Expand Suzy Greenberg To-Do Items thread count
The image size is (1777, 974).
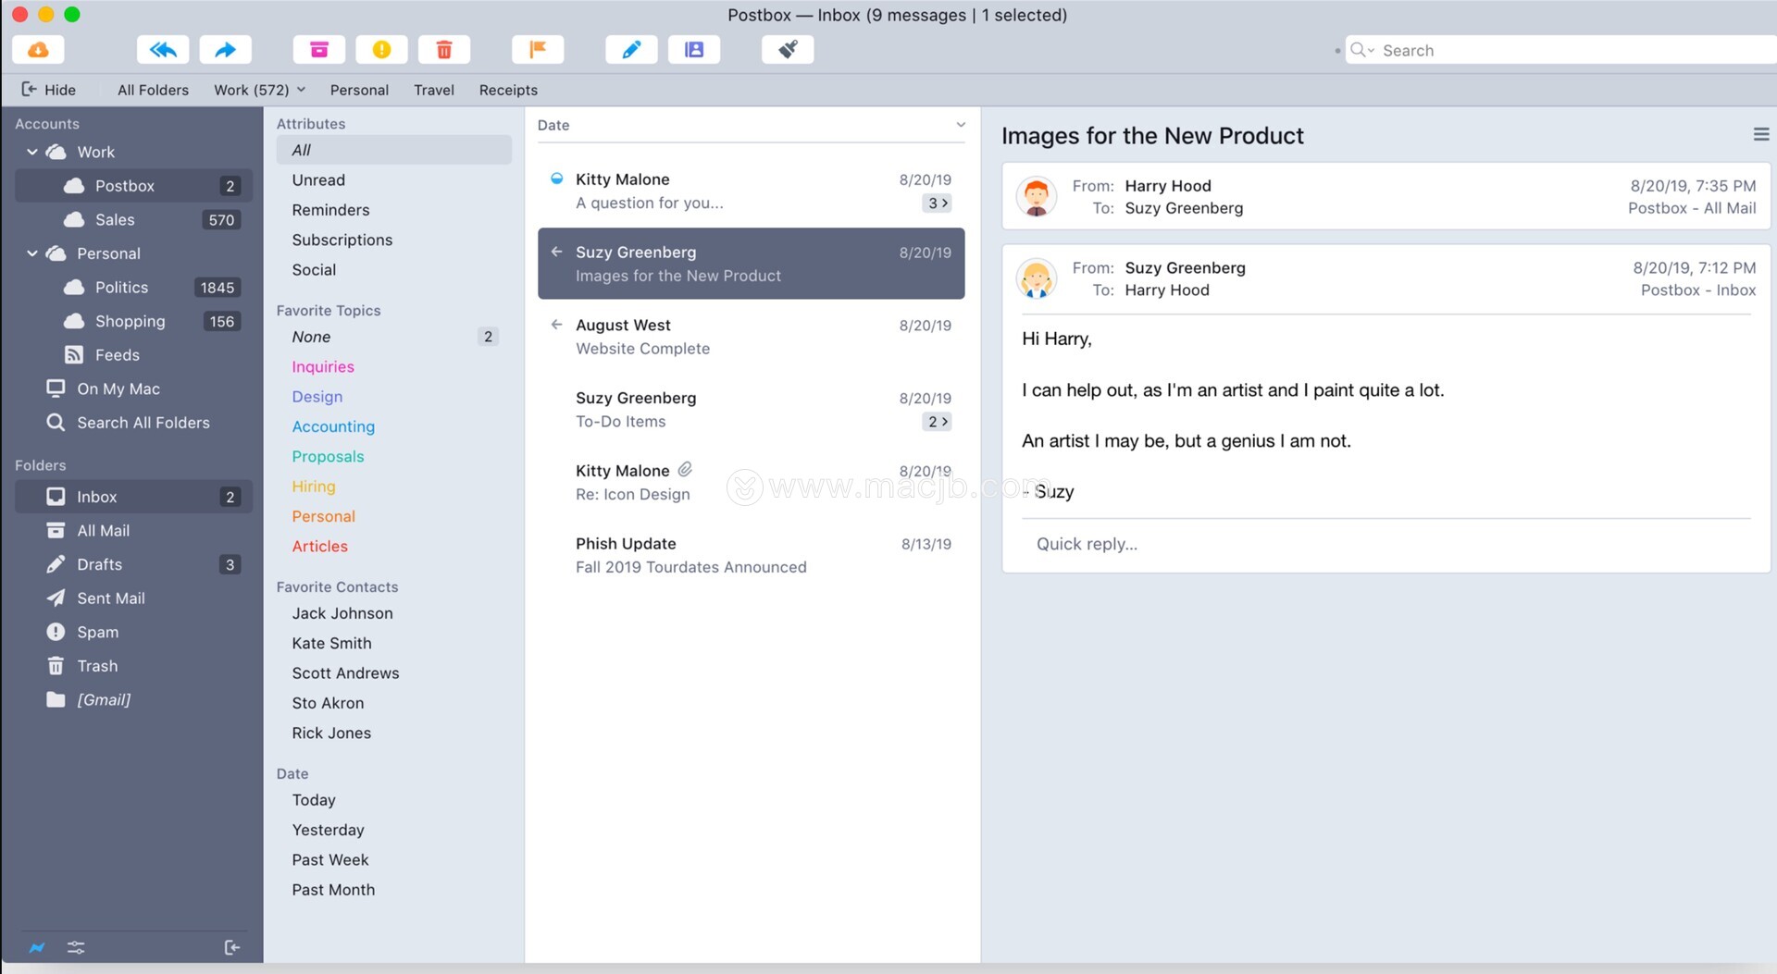(x=937, y=422)
